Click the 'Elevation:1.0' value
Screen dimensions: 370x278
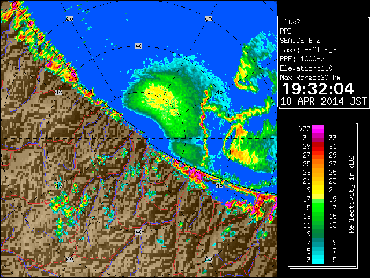pos(306,68)
